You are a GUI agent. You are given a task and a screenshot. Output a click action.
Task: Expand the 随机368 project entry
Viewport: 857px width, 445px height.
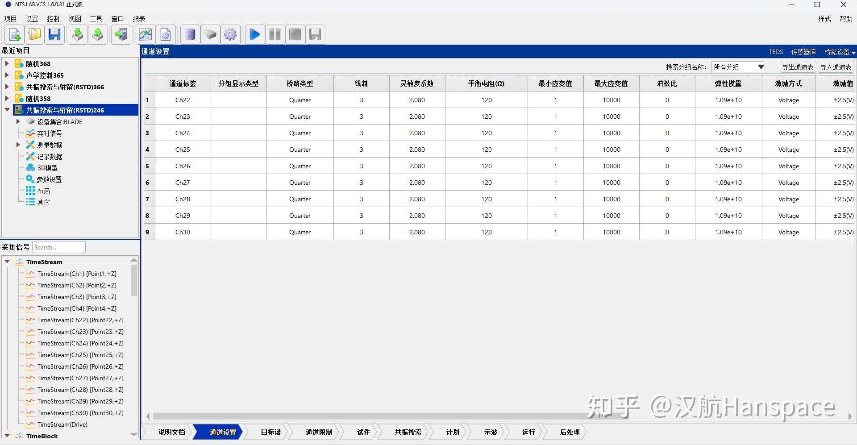coord(6,63)
